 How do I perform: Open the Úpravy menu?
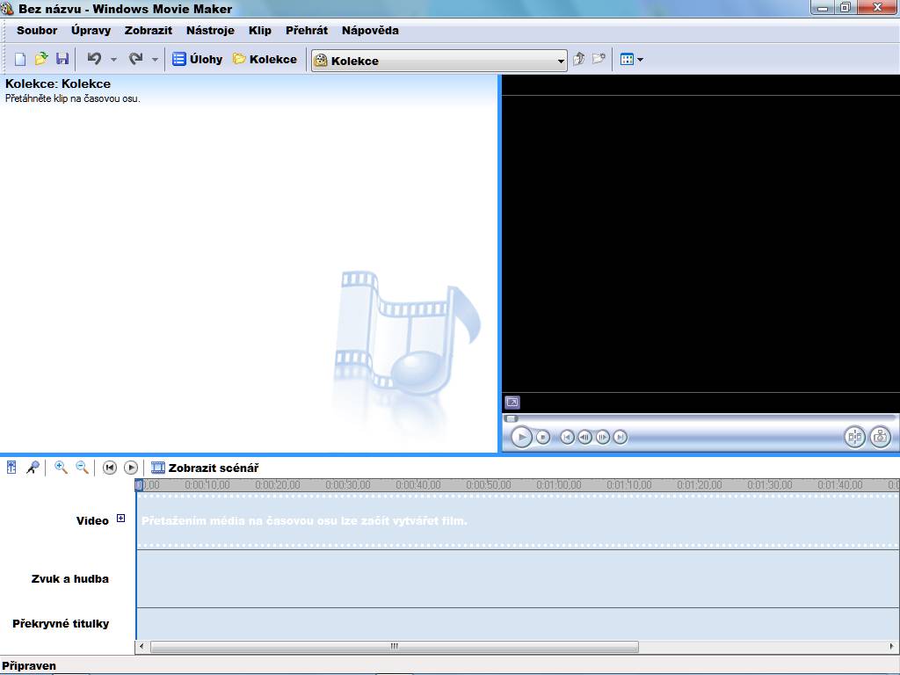click(x=91, y=31)
